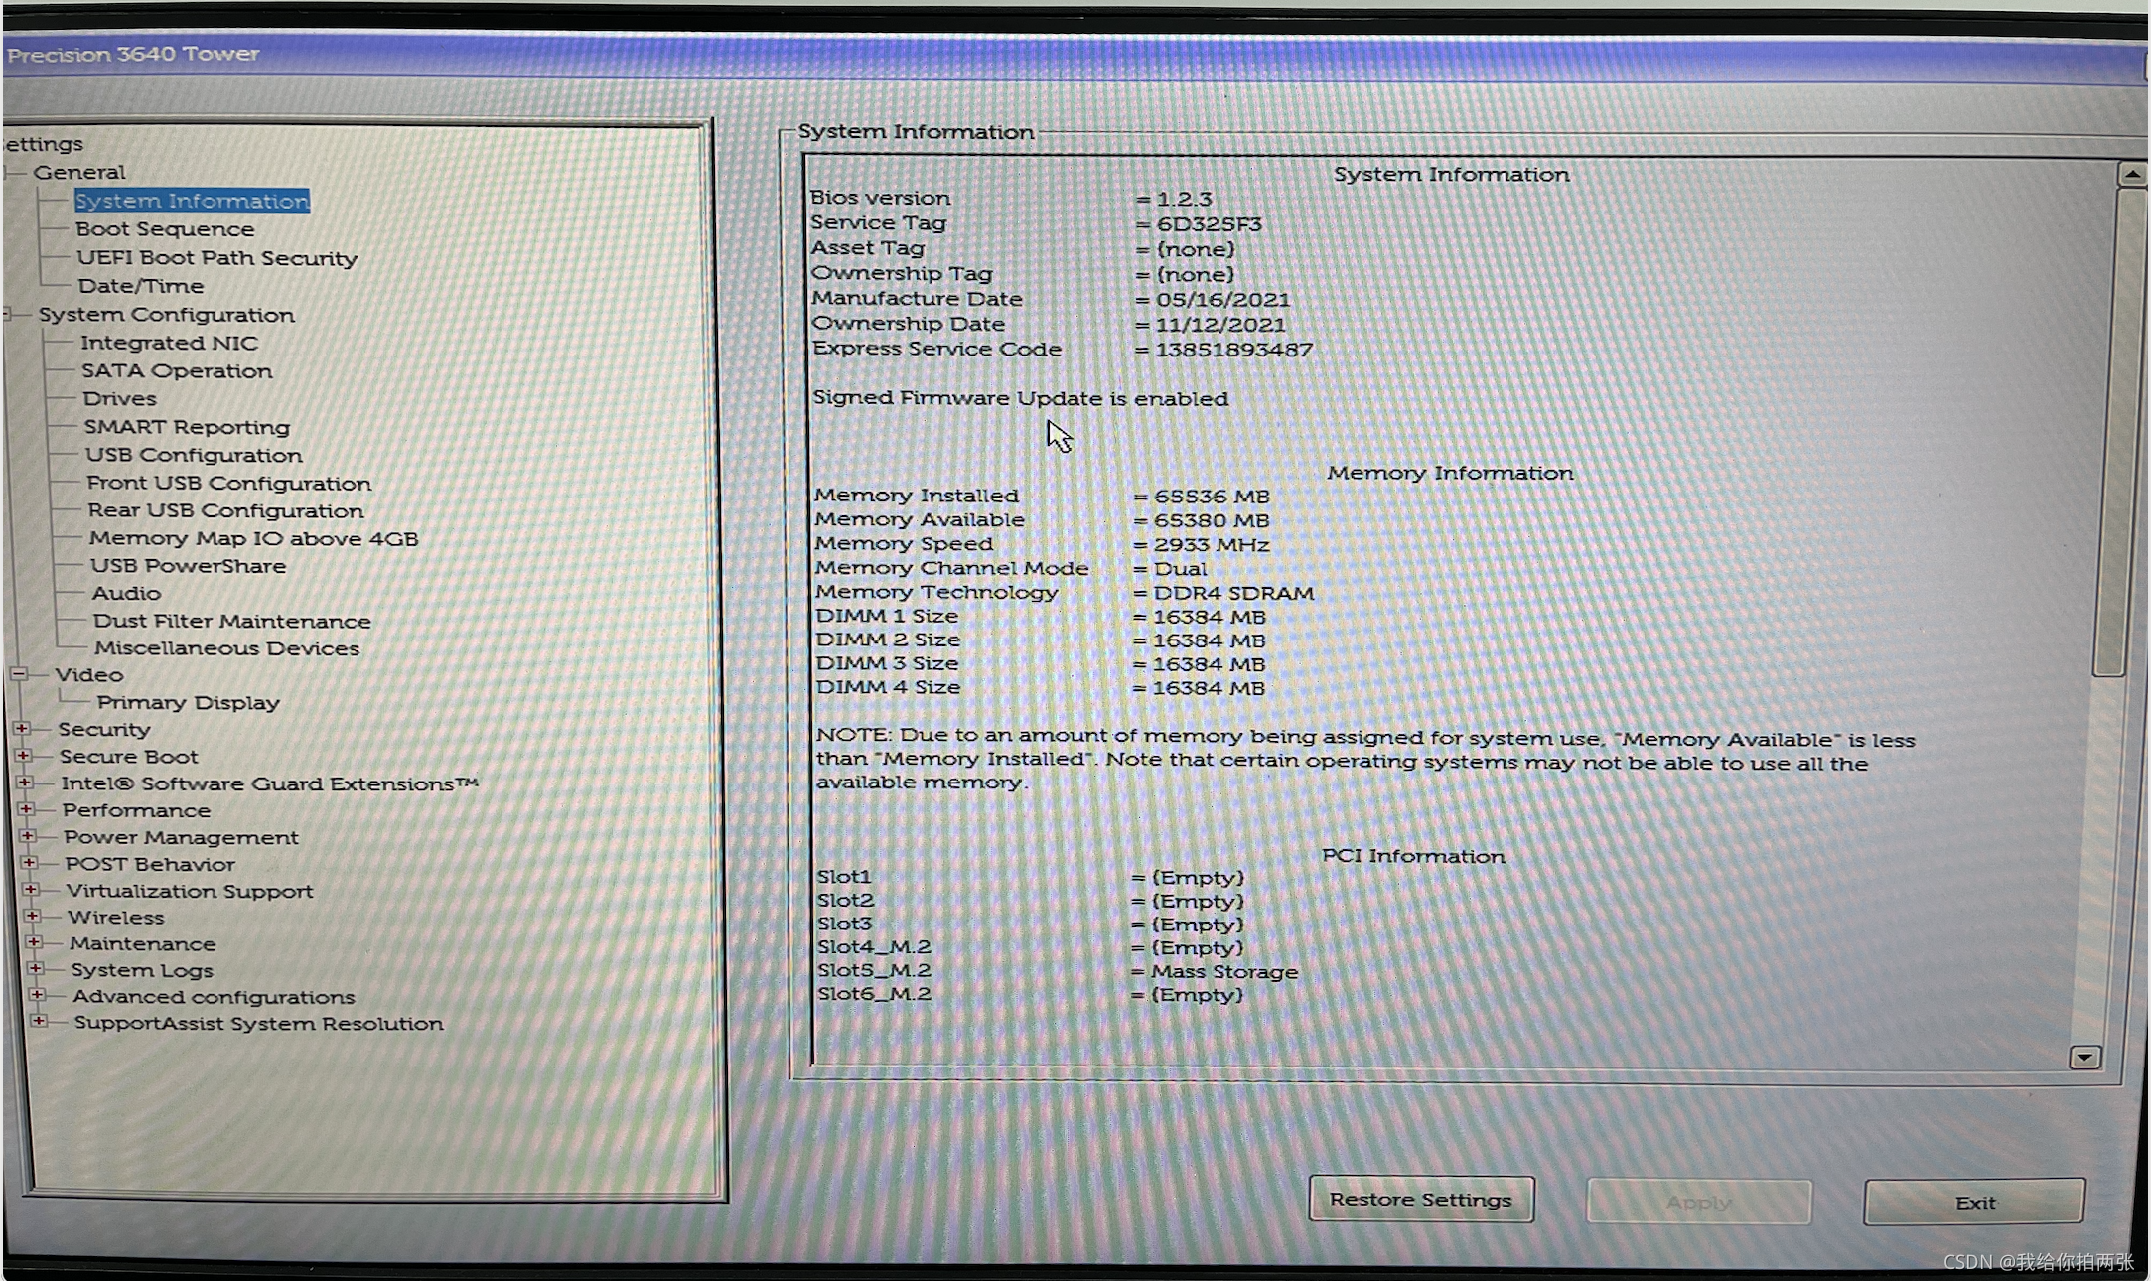Select the Integrated NIC entry
This screenshot has width=2151, height=1281.
pos(169,343)
